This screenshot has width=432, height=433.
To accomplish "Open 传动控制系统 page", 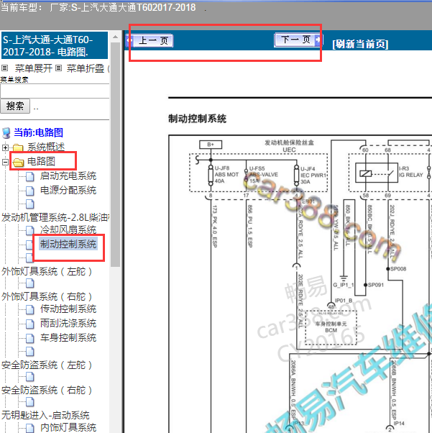I will (68, 309).
